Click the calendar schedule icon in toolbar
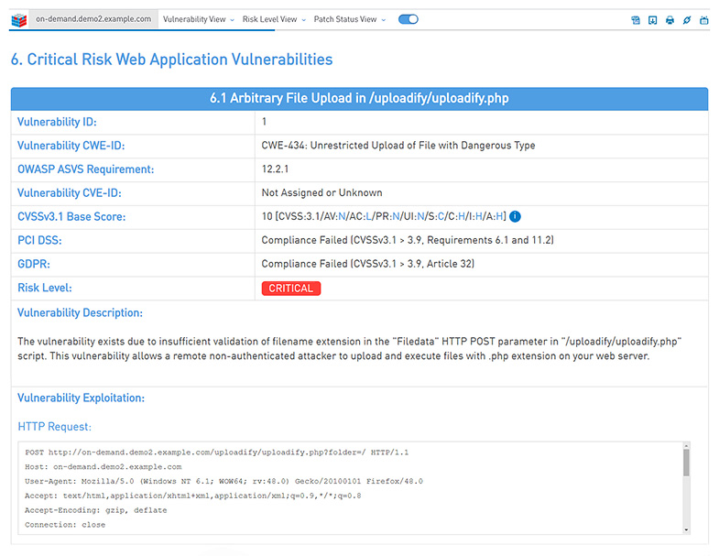The image size is (719, 556). tap(703, 19)
